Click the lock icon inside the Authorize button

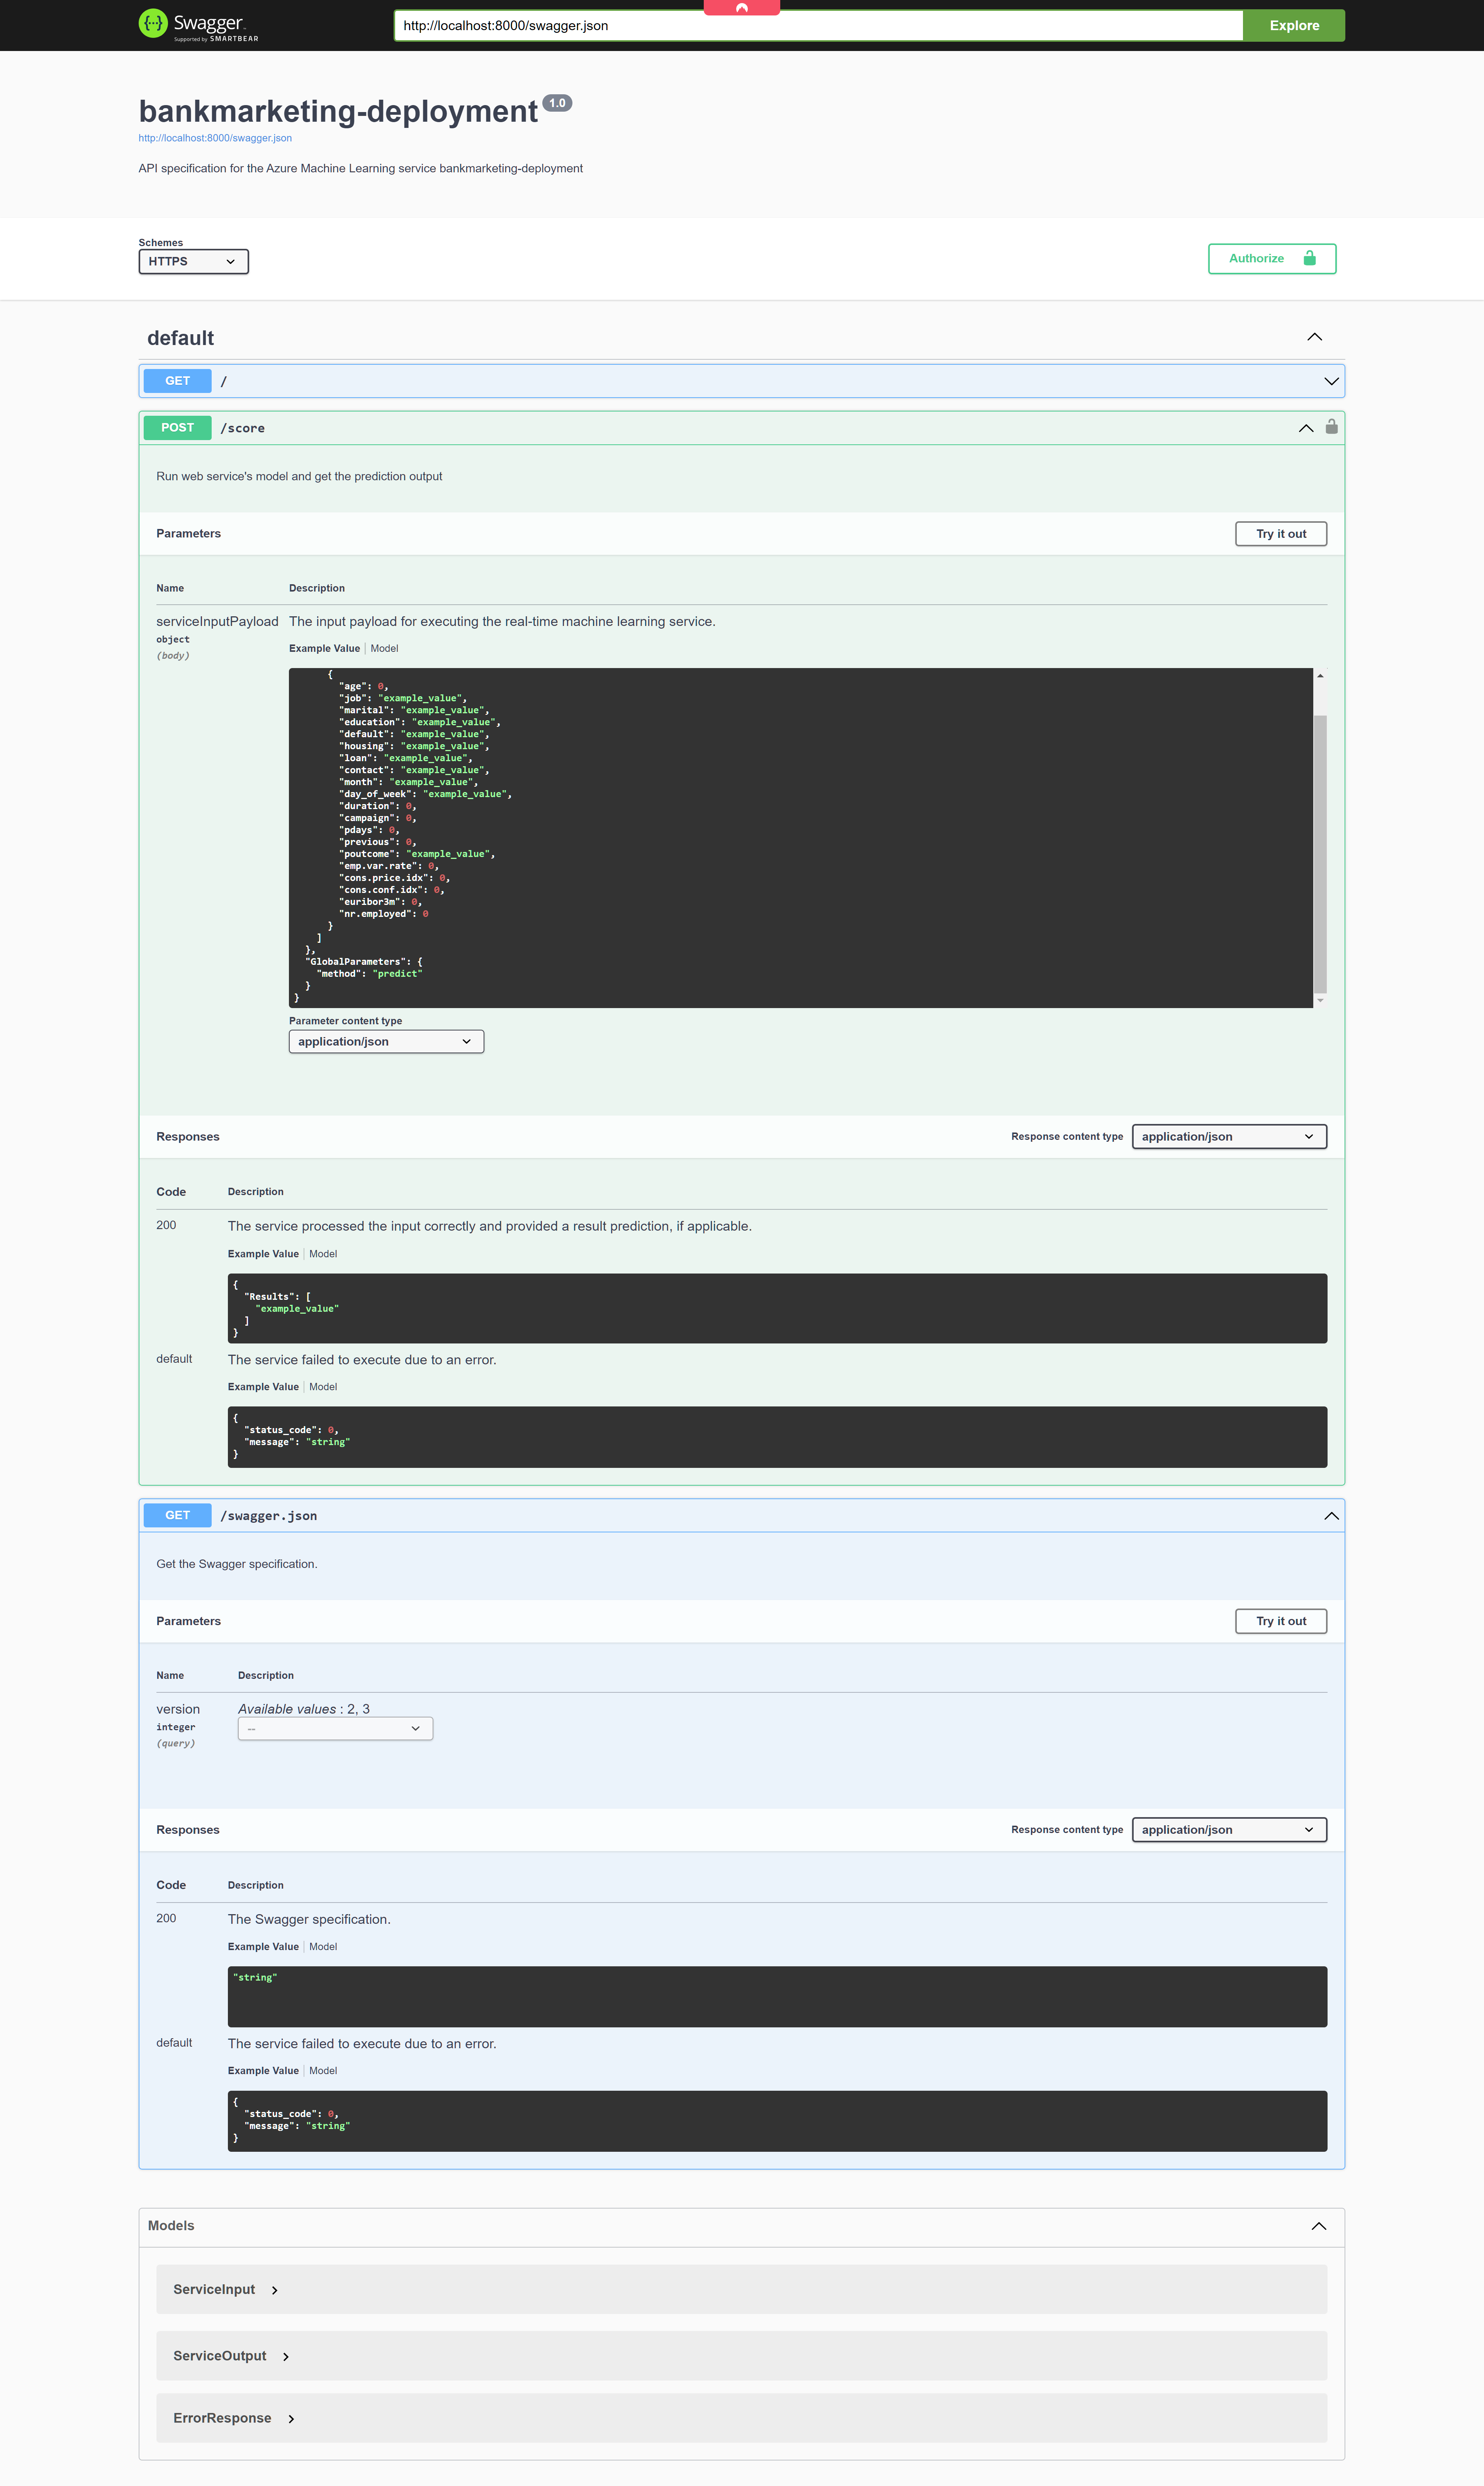1311,258
